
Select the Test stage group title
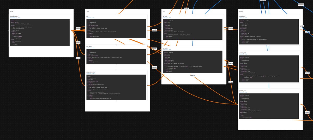pos(88,11)
